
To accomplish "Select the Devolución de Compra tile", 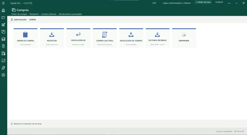I will (x=131, y=38).
